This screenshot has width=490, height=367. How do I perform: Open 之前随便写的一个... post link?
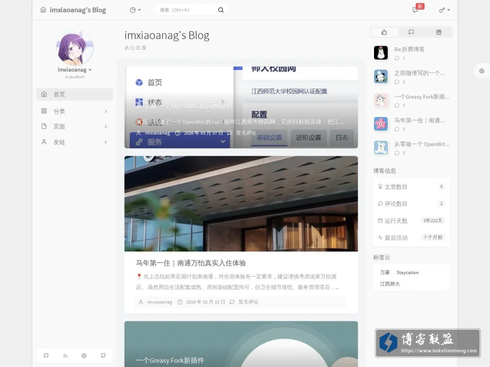click(419, 73)
